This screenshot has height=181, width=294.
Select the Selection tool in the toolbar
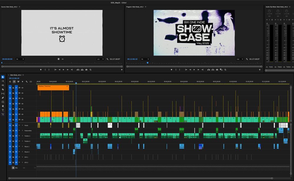pos(3,77)
